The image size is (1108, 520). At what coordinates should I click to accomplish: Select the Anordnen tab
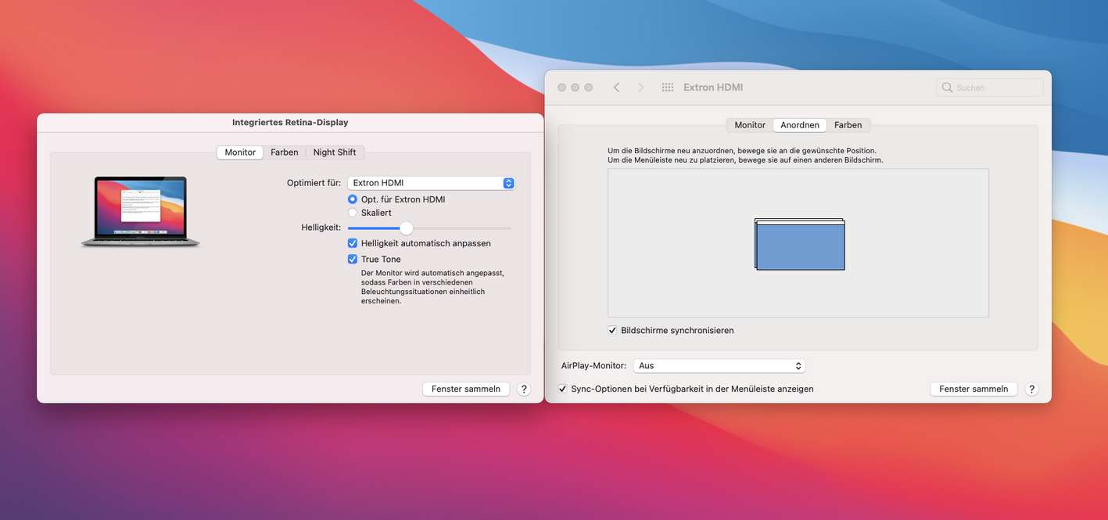[800, 125]
